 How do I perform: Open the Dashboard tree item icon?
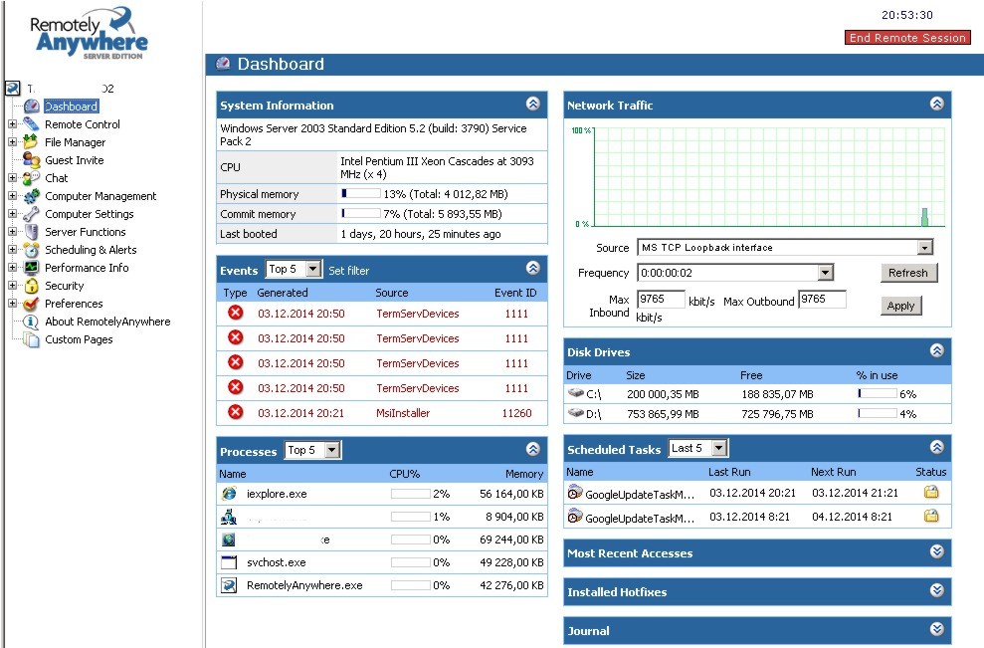tap(32, 107)
